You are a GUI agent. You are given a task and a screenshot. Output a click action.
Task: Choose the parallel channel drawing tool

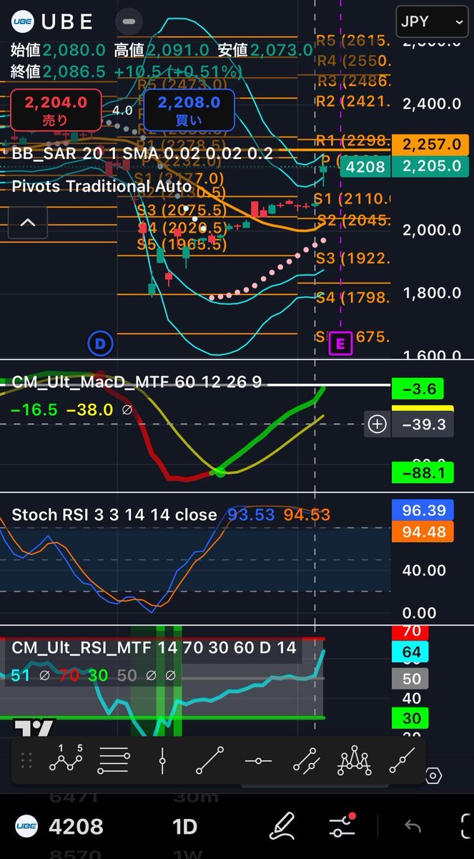click(x=306, y=760)
